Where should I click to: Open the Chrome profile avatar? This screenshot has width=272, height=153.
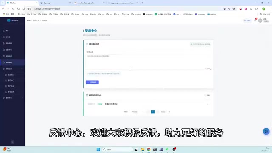(263, 9)
